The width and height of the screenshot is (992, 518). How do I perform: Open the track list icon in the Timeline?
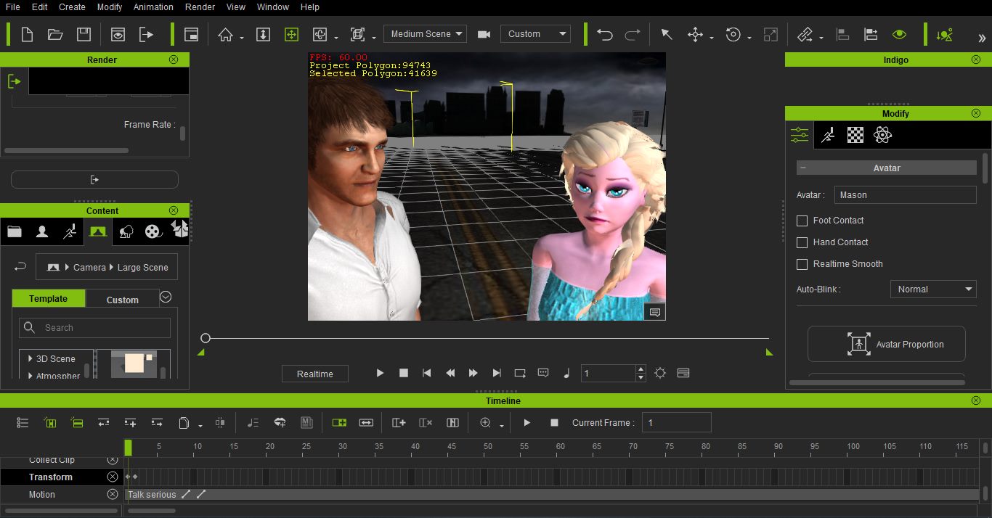(x=22, y=422)
